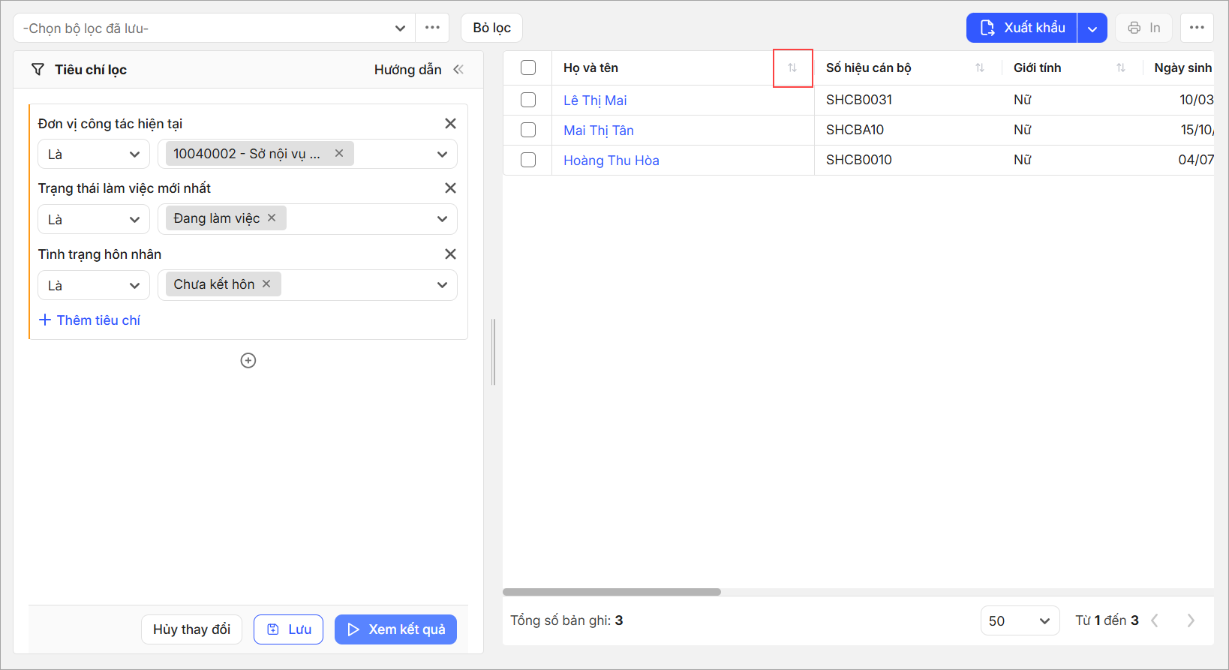Collapse the Tiêu chí lọc panel
The image size is (1229, 670).
(x=458, y=70)
